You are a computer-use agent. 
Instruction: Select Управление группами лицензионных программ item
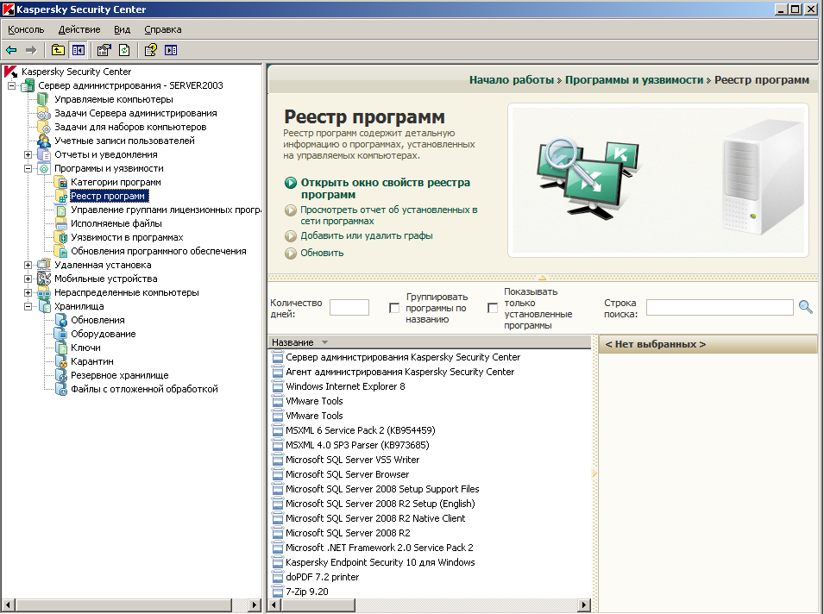[x=166, y=210]
